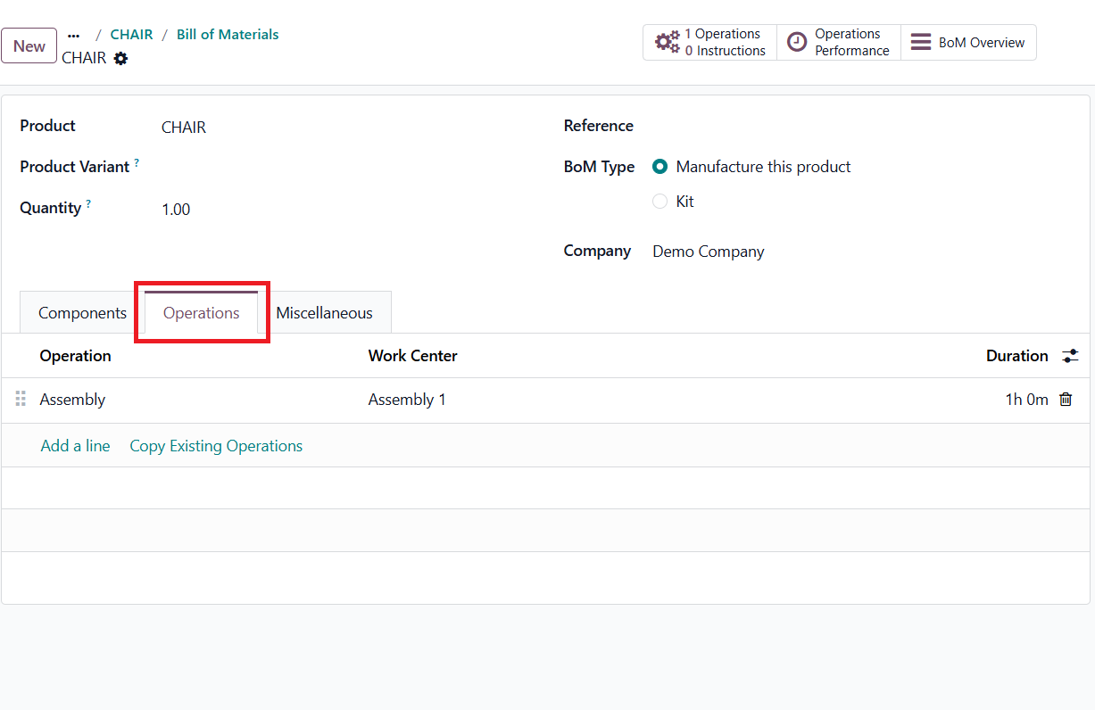Open the column settings adjust icon
The image size is (1095, 710).
point(1070,356)
